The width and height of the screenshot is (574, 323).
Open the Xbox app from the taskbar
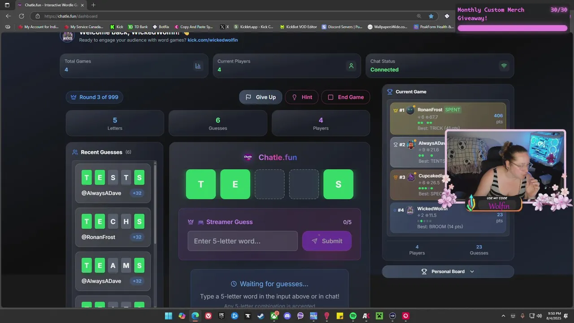coord(274,316)
